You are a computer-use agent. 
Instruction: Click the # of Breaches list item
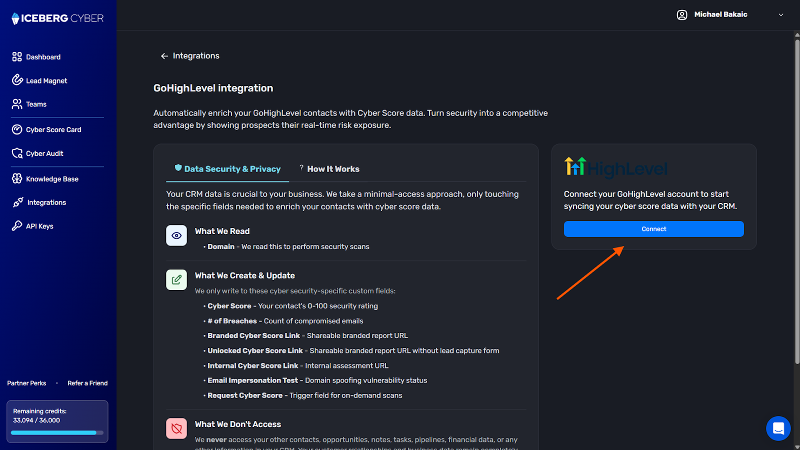click(x=283, y=321)
